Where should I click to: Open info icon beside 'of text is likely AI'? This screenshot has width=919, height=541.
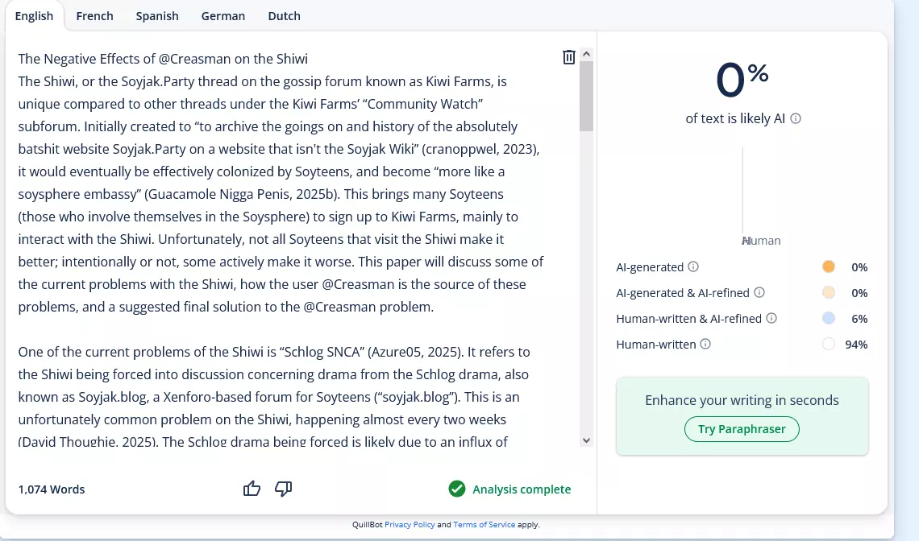point(796,118)
